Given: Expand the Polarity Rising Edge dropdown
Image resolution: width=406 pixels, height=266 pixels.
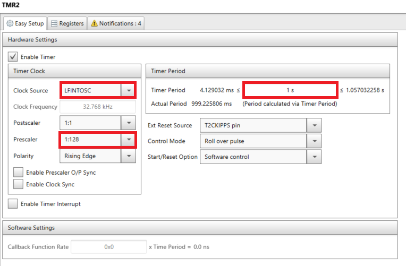Looking at the screenshot, I should point(128,156).
